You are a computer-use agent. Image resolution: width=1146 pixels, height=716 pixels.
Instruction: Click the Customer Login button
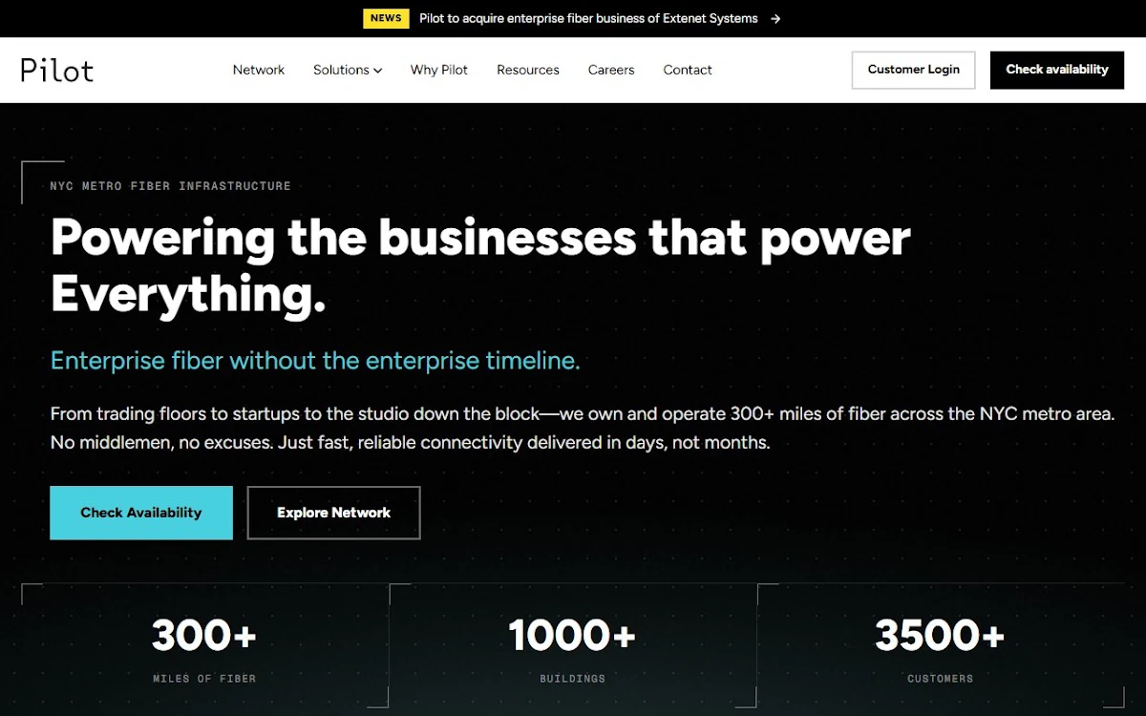click(914, 70)
